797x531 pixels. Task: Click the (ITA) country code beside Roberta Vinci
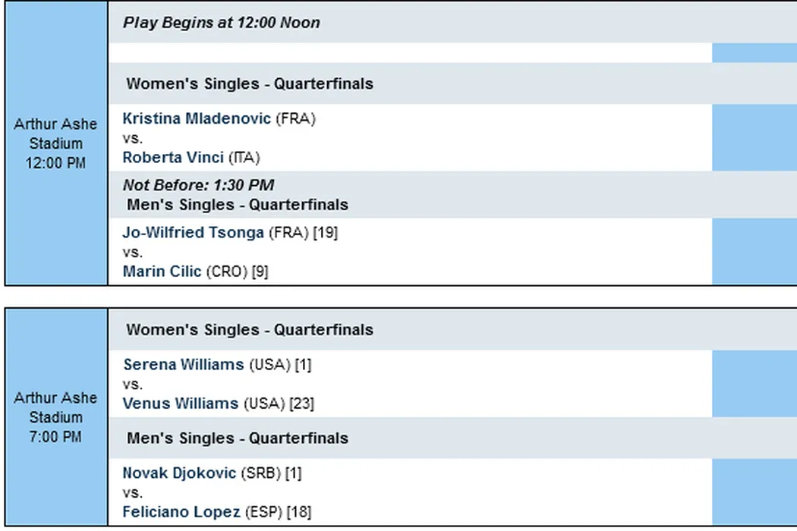pos(244,158)
